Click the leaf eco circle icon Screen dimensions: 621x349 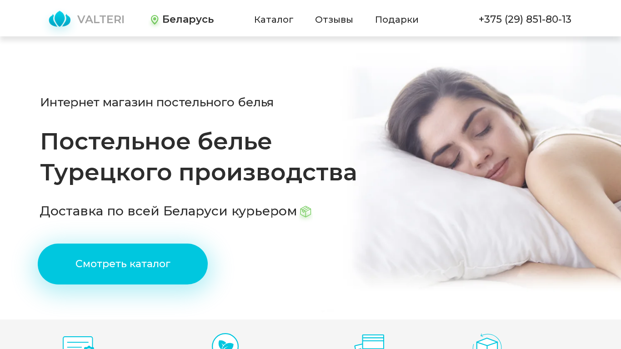(x=225, y=341)
